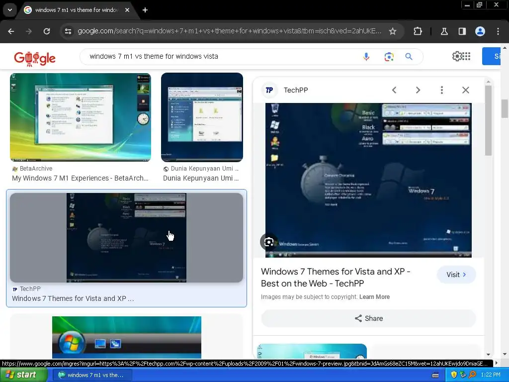Click the security shield tray icon
Viewport: 509px width, 382px height.
tap(454, 375)
